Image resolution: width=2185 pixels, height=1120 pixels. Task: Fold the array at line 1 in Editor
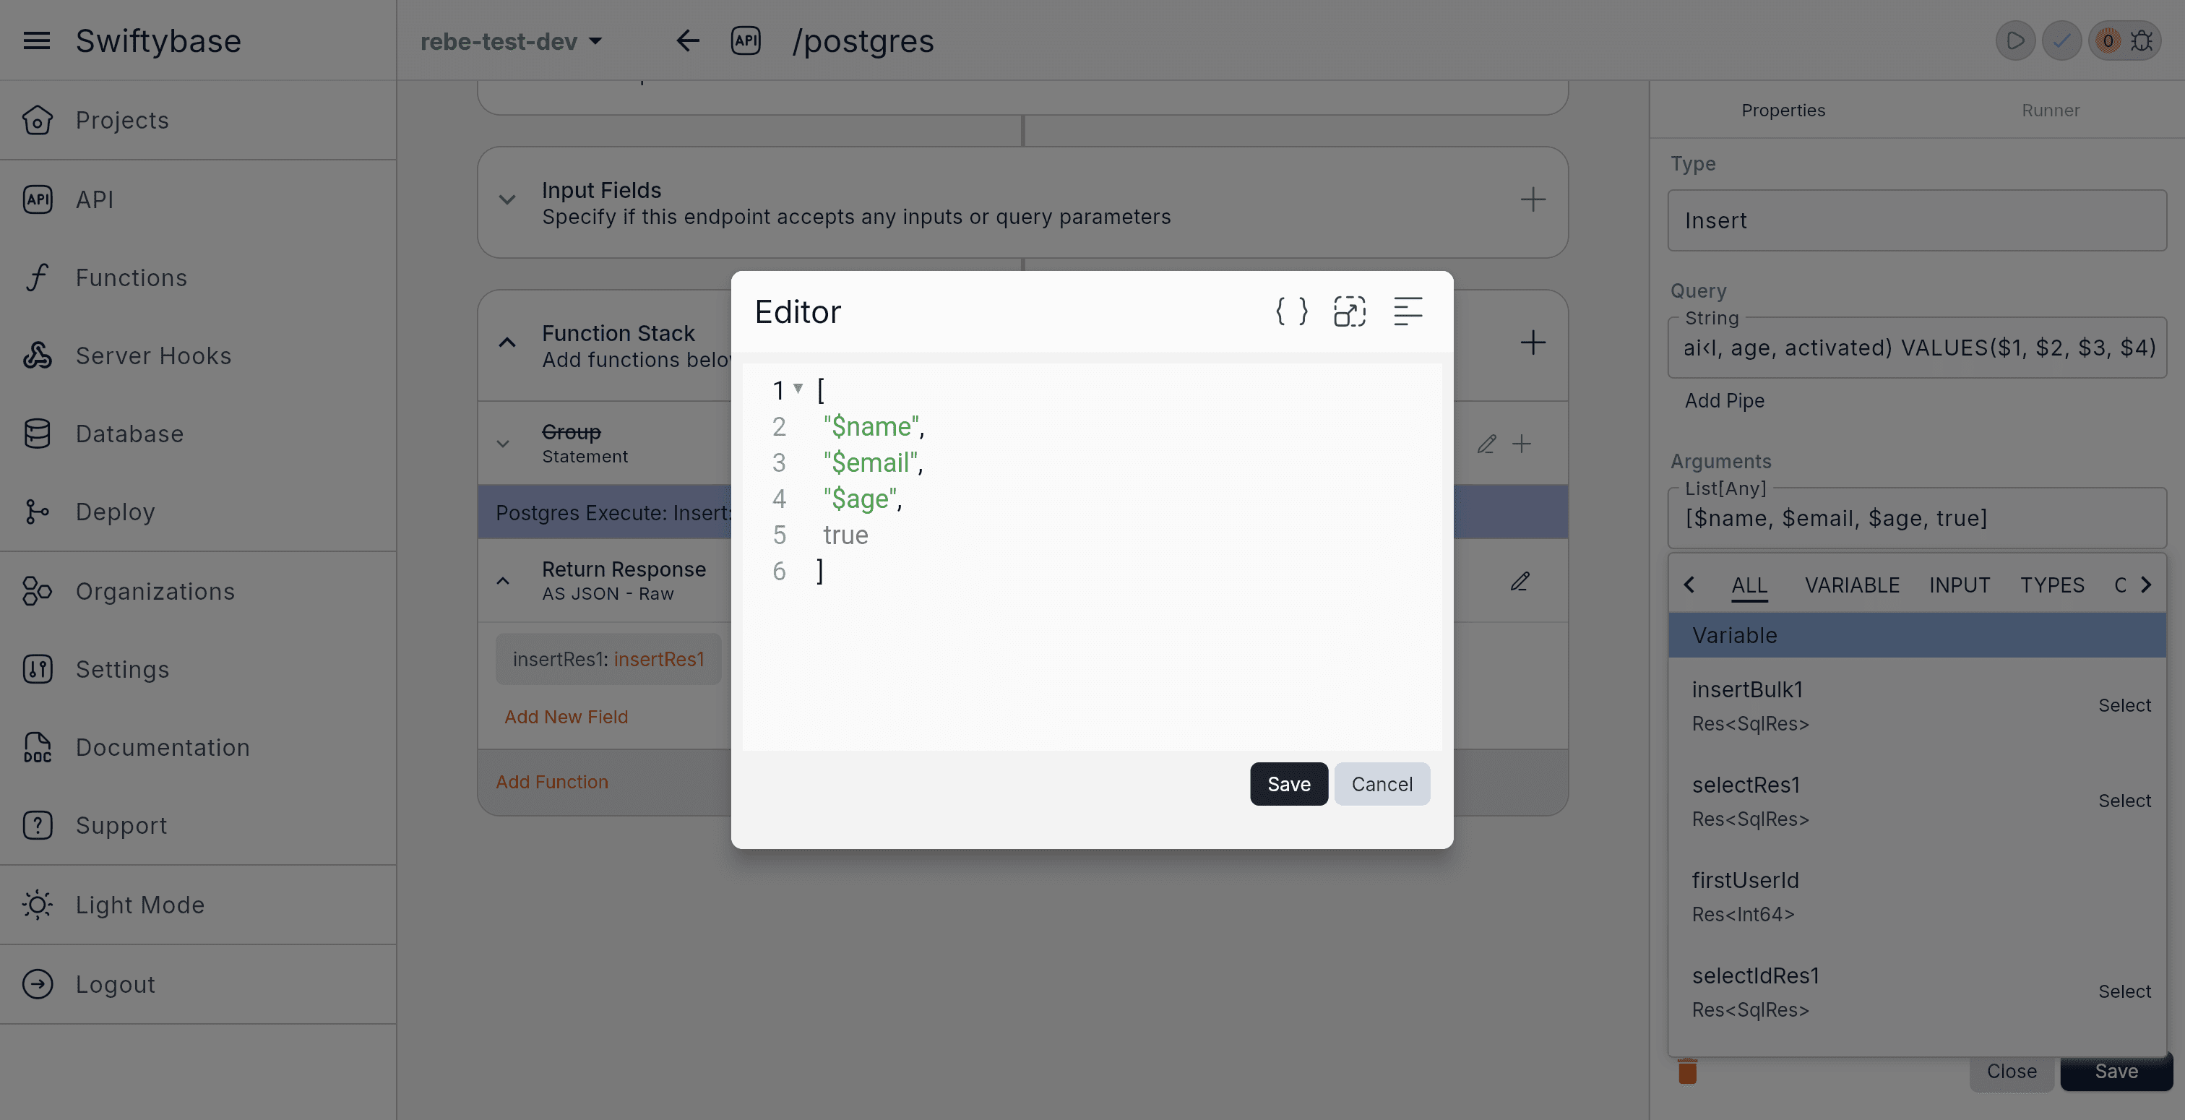click(798, 389)
